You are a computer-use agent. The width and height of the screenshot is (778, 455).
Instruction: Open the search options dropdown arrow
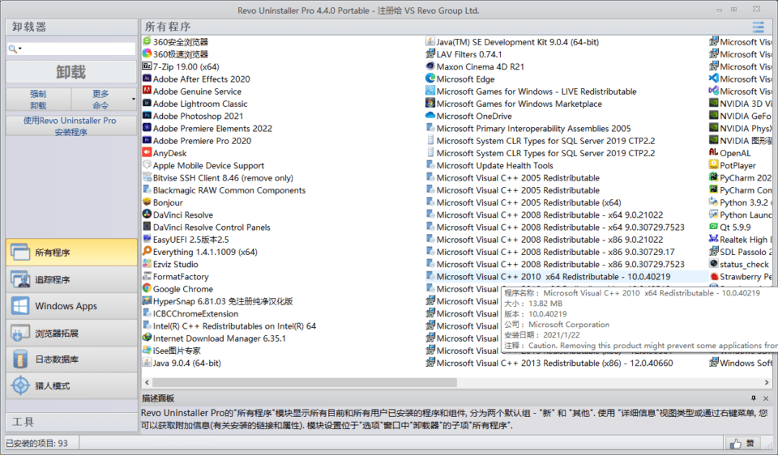click(x=20, y=49)
